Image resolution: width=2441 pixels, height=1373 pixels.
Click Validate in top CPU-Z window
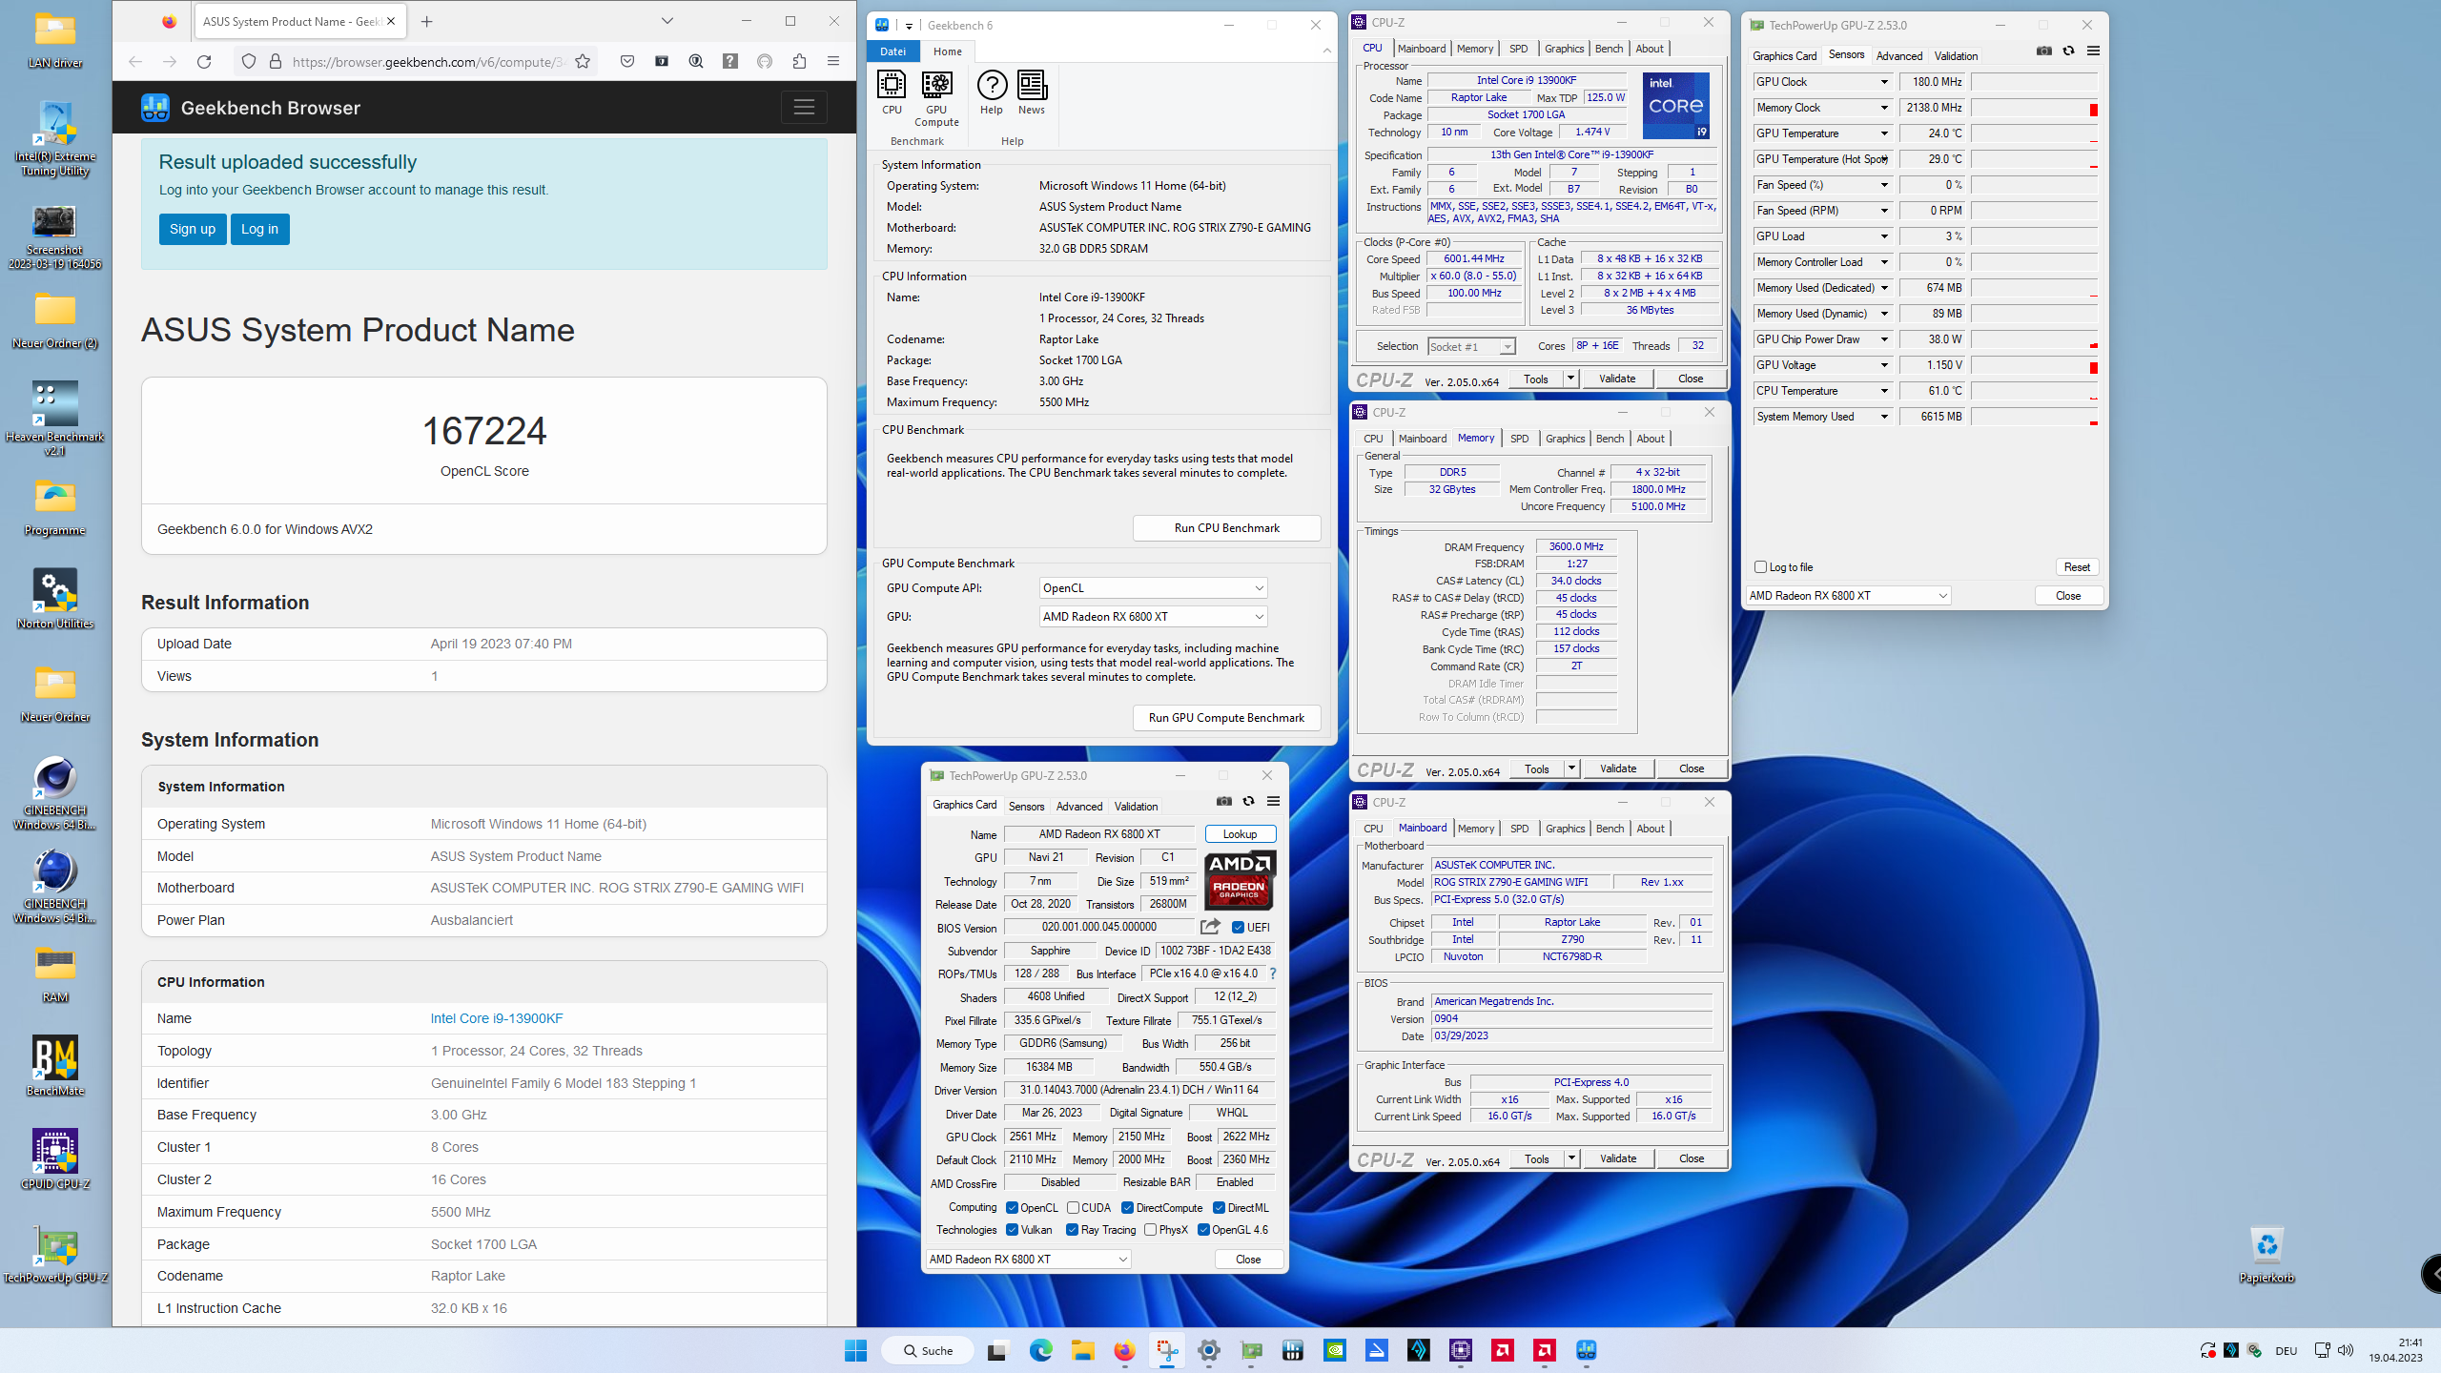tap(1616, 379)
